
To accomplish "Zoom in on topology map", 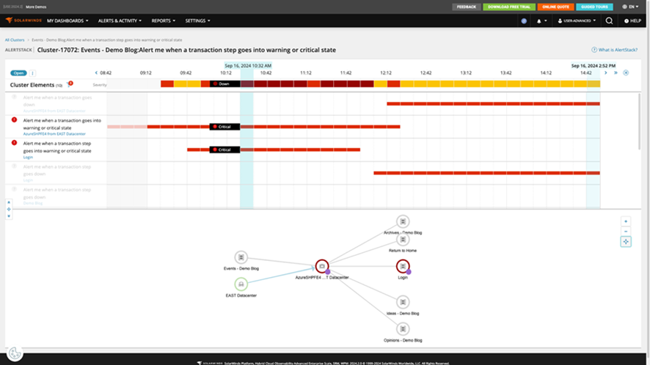I will (626, 221).
